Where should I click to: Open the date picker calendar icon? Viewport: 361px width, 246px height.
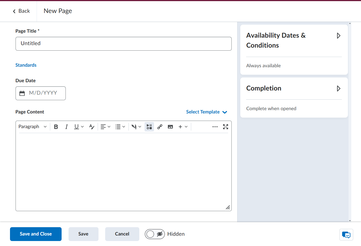(22, 93)
